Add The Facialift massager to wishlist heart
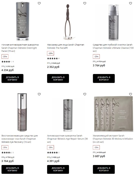Screen dimensions: 134x175 [85, 3]
